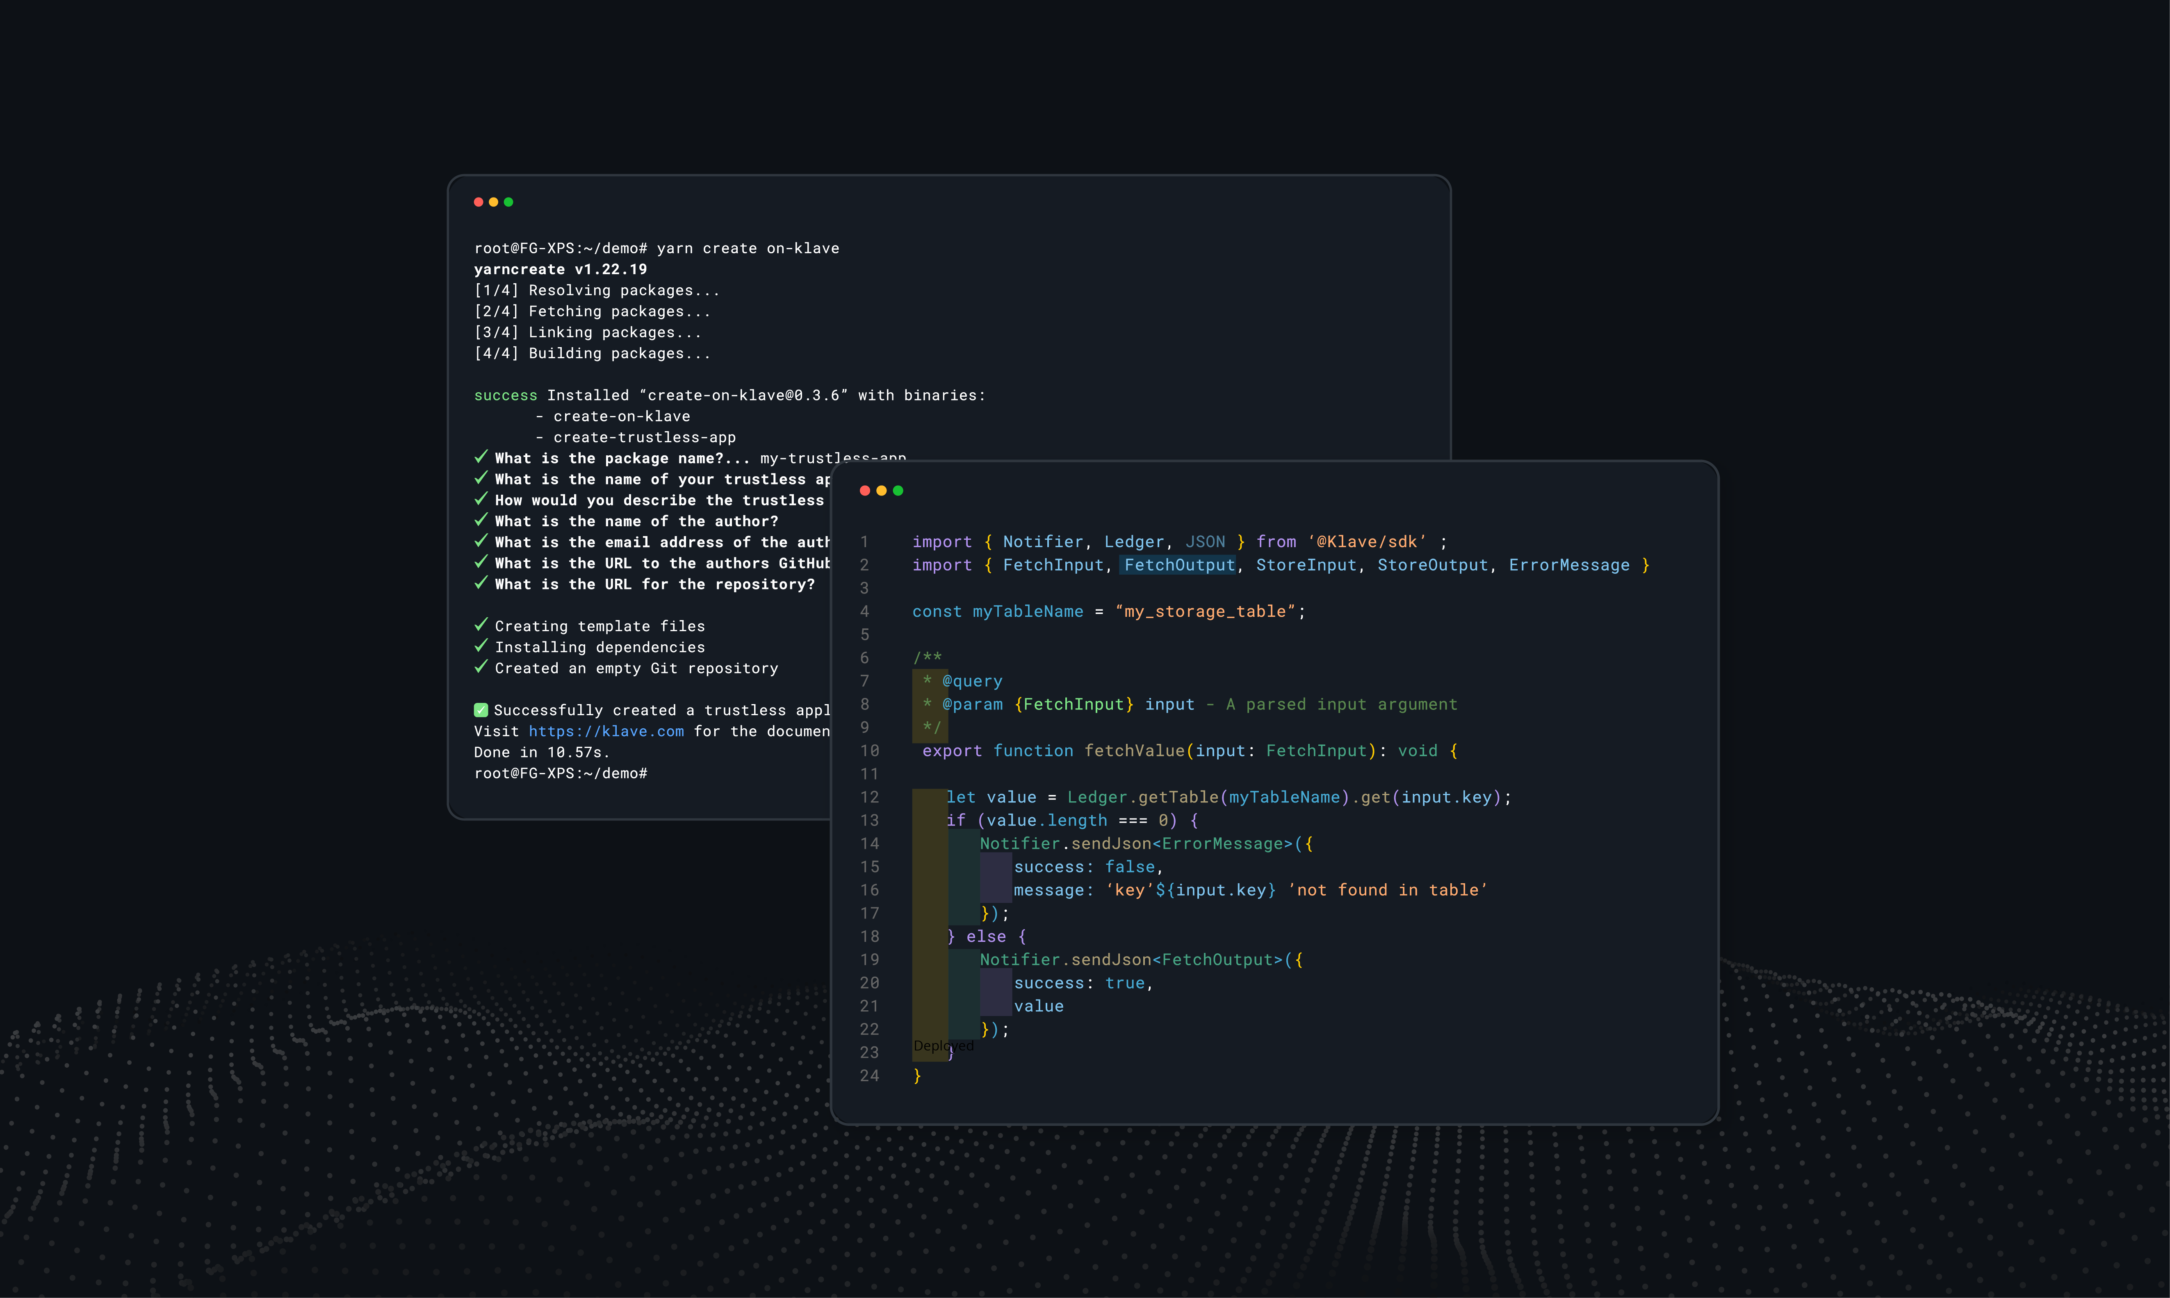
Task: Click the 'Done in 10.57s.' line
Action: (x=542, y=752)
